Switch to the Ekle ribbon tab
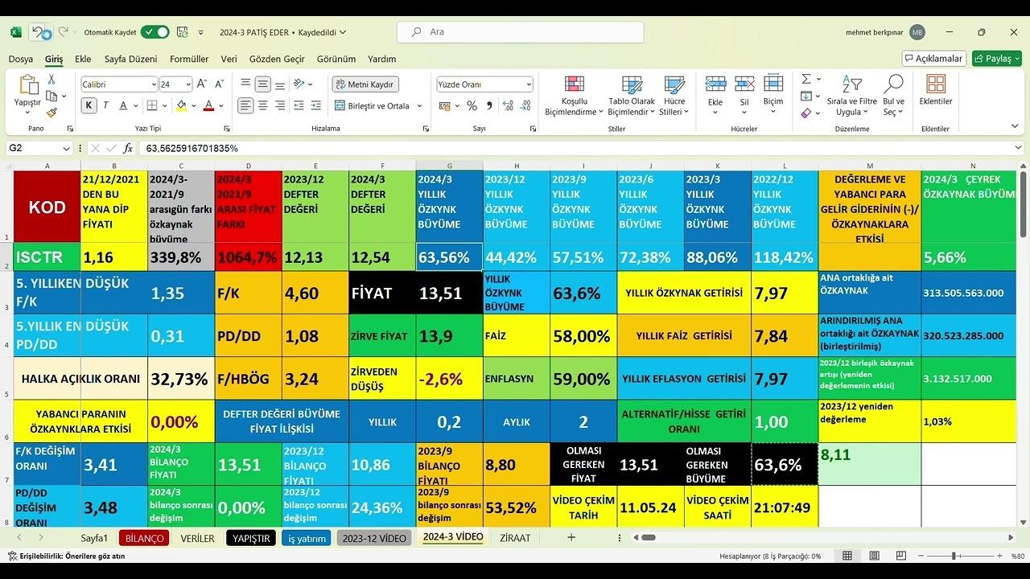This screenshot has height=579, width=1030. [x=83, y=59]
